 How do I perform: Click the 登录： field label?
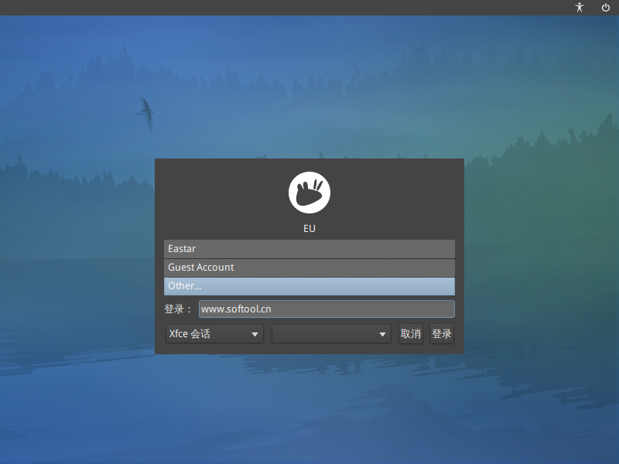[x=178, y=309]
